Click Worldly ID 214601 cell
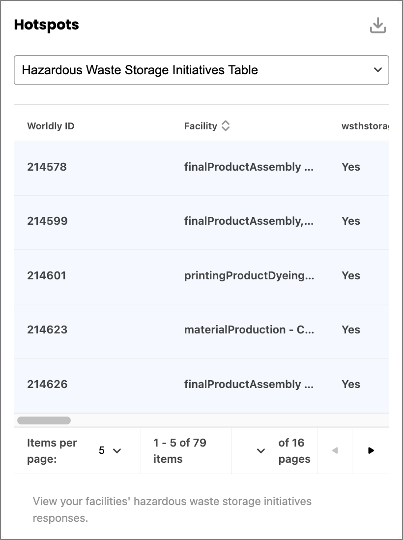Image resolution: width=403 pixels, height=540 pixels. tap(47, 275)
